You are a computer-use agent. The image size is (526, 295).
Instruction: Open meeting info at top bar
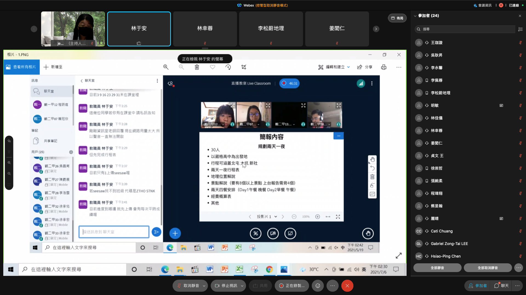click(x=482, y=5)
